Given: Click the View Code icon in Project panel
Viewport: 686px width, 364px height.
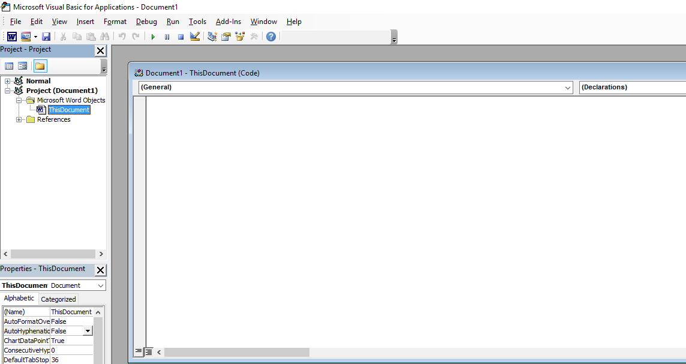Looking at the screenshot, I should pyautogui.click(x=9, y=66).
